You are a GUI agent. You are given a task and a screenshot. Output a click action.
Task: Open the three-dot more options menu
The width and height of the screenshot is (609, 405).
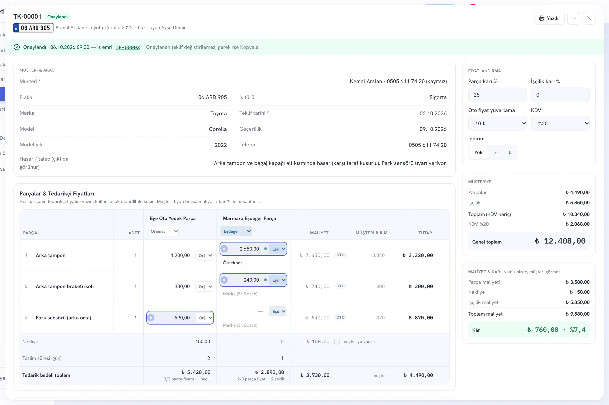point(574,18)
